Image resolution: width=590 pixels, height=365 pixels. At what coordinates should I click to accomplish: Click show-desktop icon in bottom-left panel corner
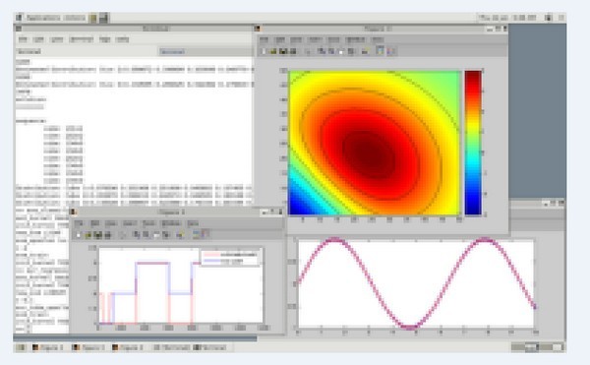tap(21, 347)
